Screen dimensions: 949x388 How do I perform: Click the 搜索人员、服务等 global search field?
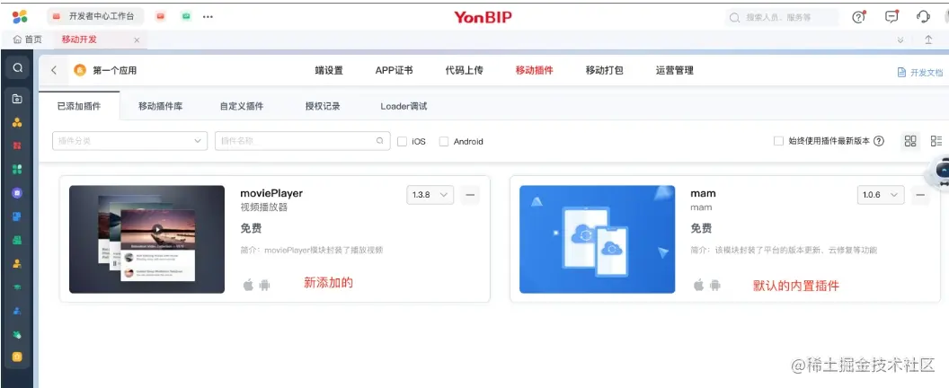(x=782, y=18)
